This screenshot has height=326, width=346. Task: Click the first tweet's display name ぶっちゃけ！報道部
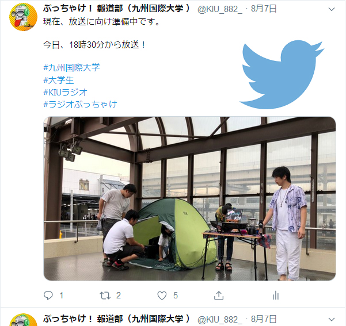pyautogui.click(x=116, y=9)
